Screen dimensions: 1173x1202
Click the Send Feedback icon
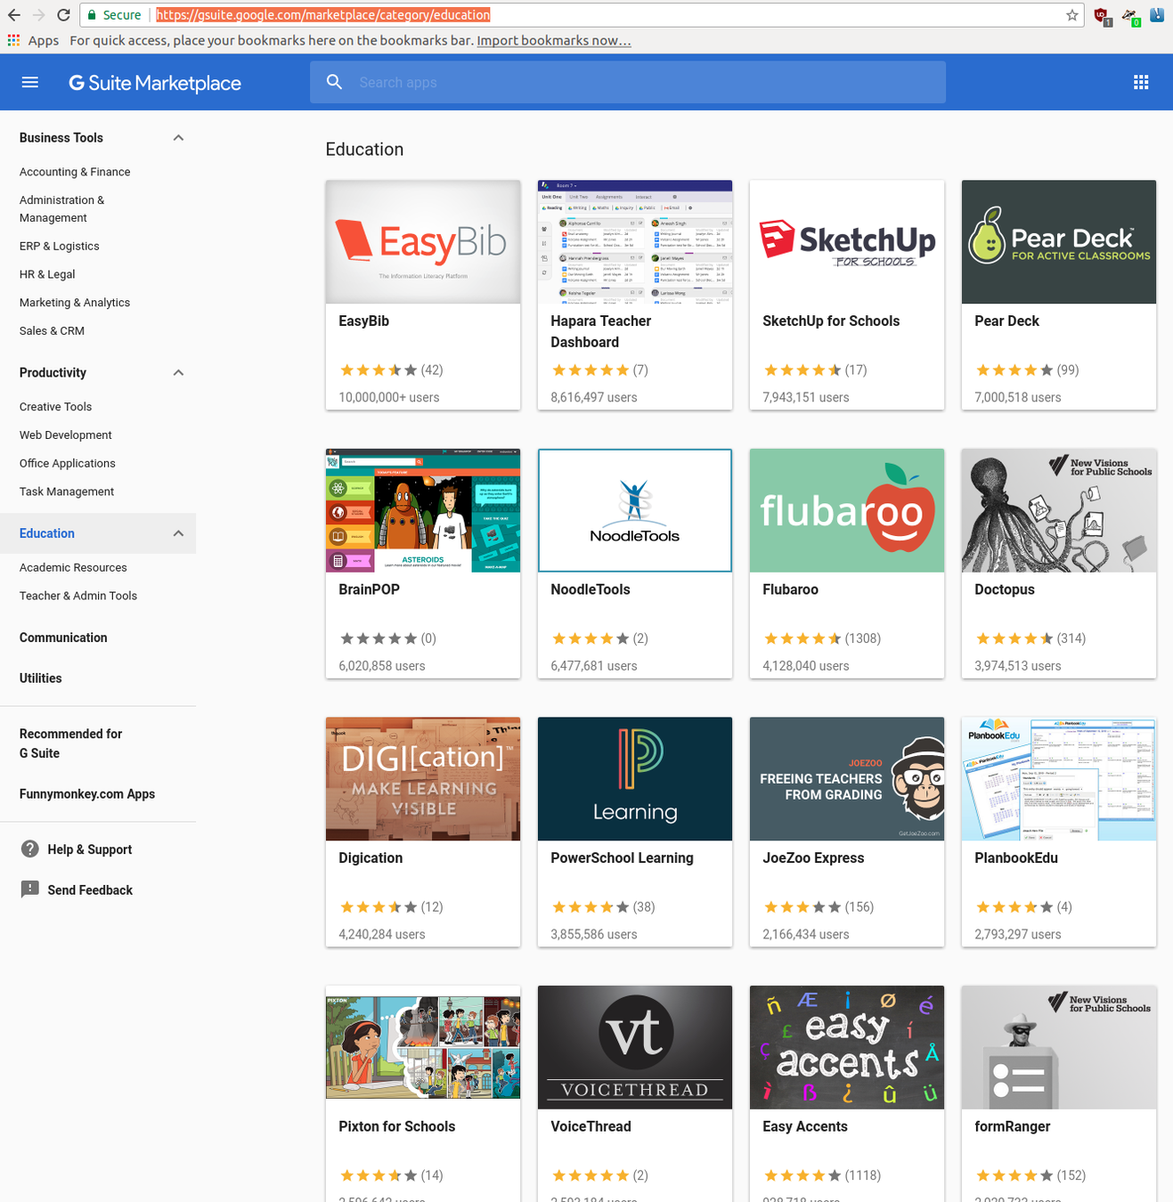pyautogui.click(x=30, y=889)
